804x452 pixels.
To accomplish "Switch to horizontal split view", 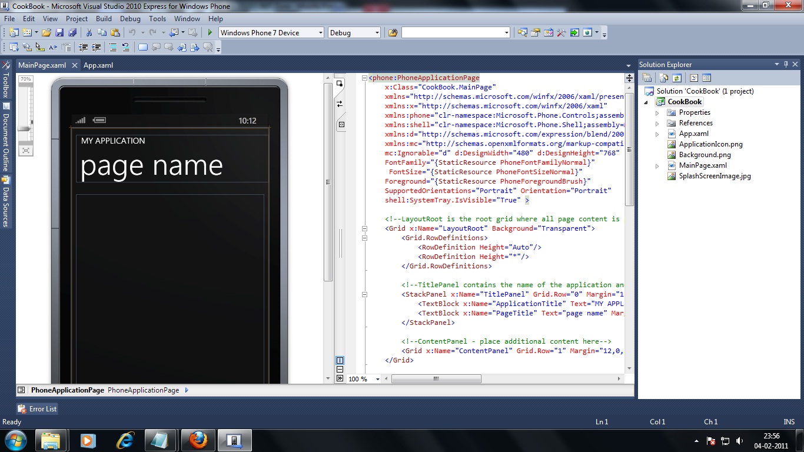I will [340, 370].
